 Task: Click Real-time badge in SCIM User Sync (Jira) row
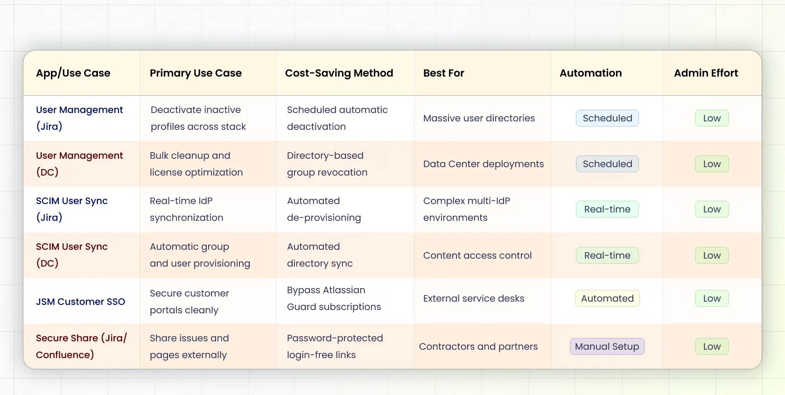(607, 209)
